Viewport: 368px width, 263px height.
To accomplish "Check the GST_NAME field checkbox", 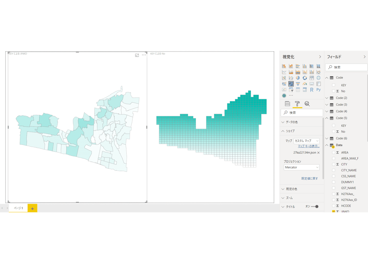I will coord(333,188).
